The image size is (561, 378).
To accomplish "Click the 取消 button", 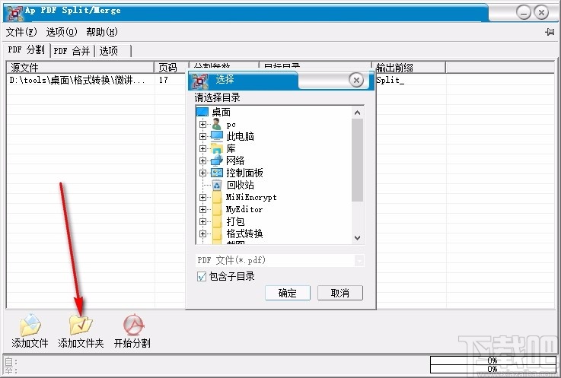I will tap(340, 293).
